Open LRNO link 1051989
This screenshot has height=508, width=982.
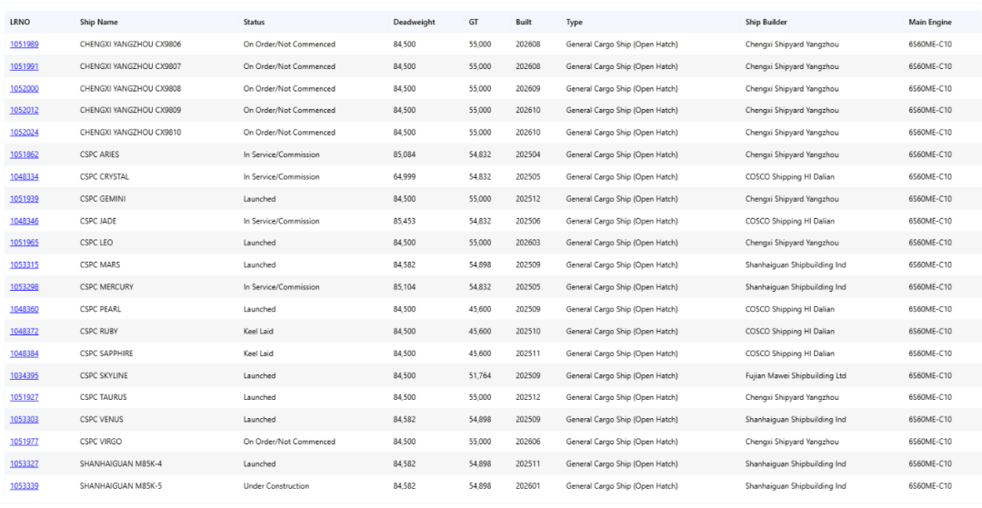pyautogui.click(x=24, y=45)
